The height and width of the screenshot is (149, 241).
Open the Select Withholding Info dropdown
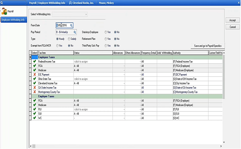coord(70,15)
